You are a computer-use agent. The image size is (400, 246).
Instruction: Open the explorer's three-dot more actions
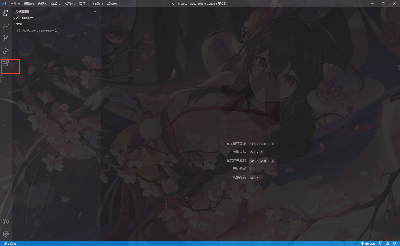point(96,12)
